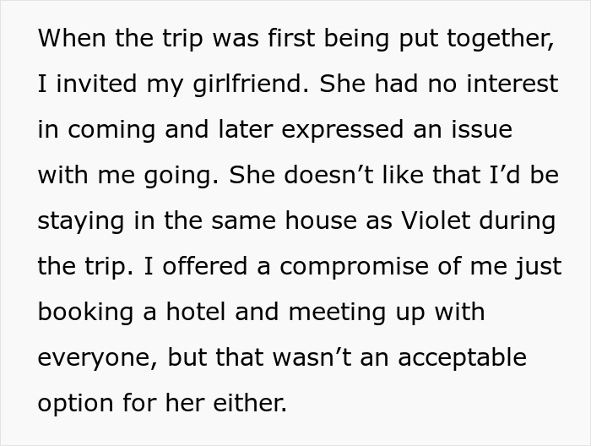Click on the word "invited"
This screenshot has height=446, width=591.
[x=89, y=84]
